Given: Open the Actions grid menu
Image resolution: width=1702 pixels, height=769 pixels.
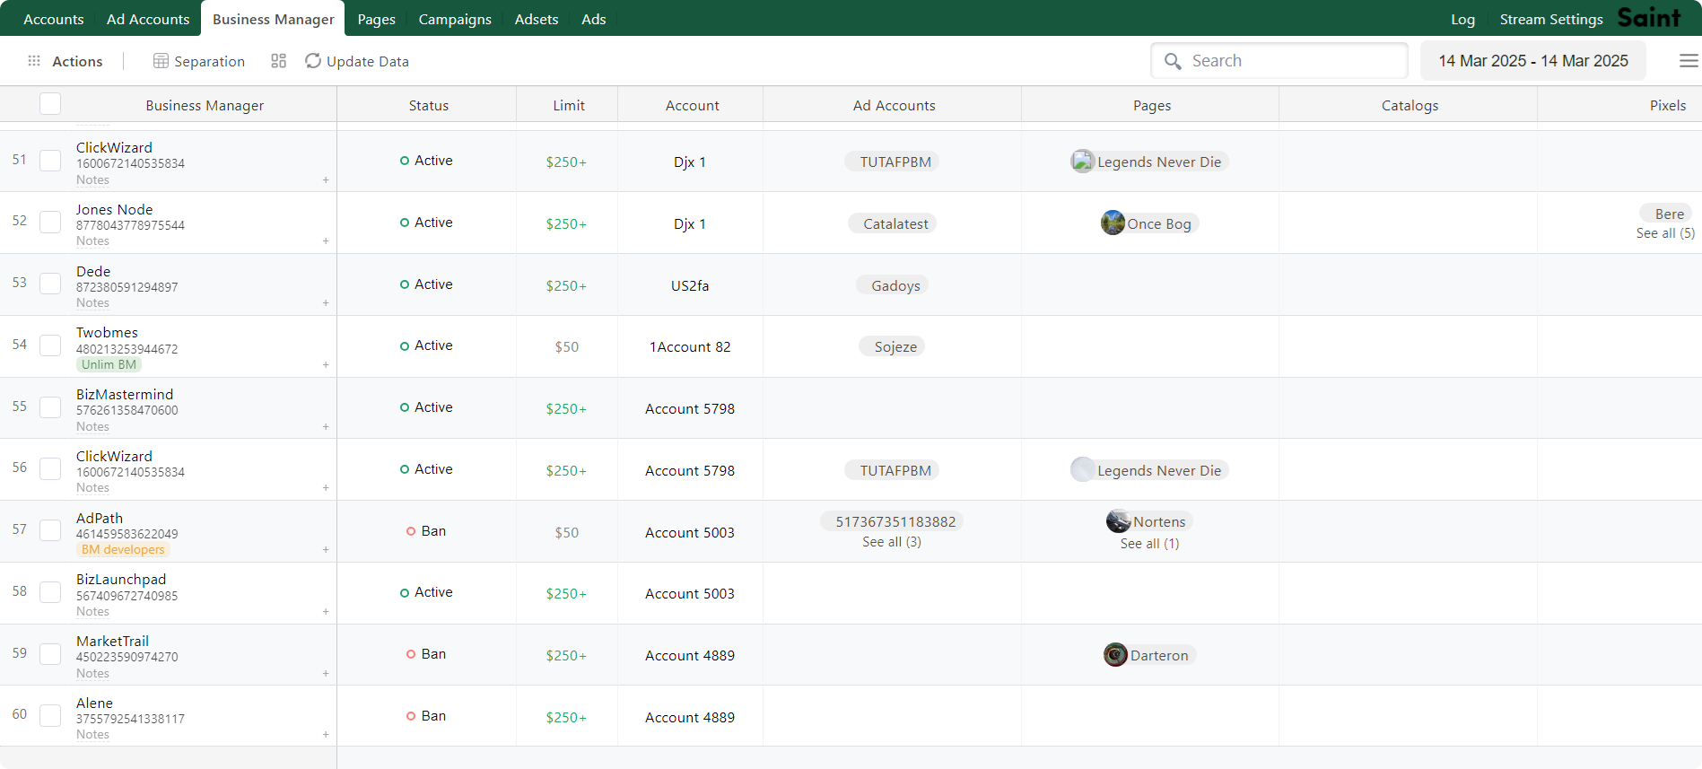Looking at the screenshot, I should point(34,61).
